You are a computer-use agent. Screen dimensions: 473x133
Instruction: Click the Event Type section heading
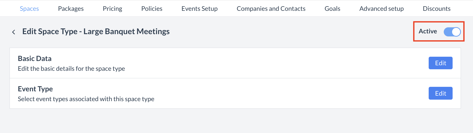[x=35, y=89]
